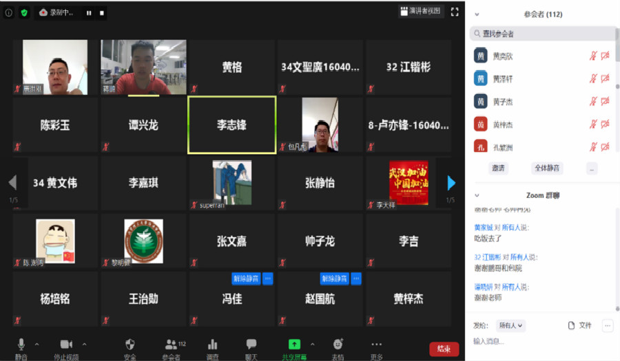Open audio options arrow beside microphone
Image resolution: width=620 pixels, height=361 pixels.
click(37, 344)
